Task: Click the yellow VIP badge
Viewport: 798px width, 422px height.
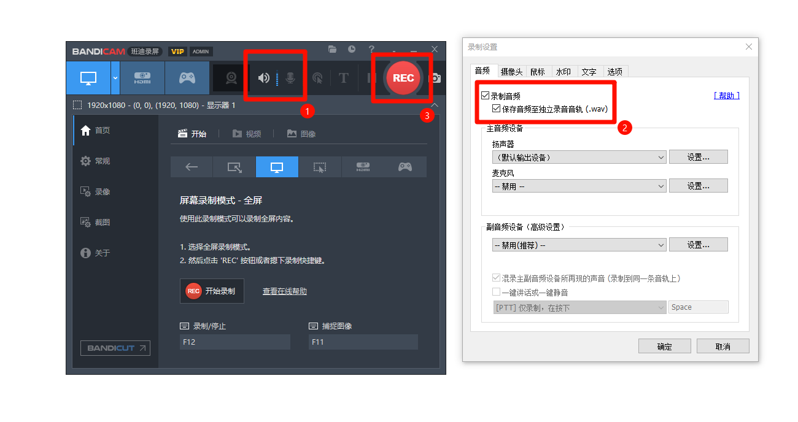Action: [178, 52]
